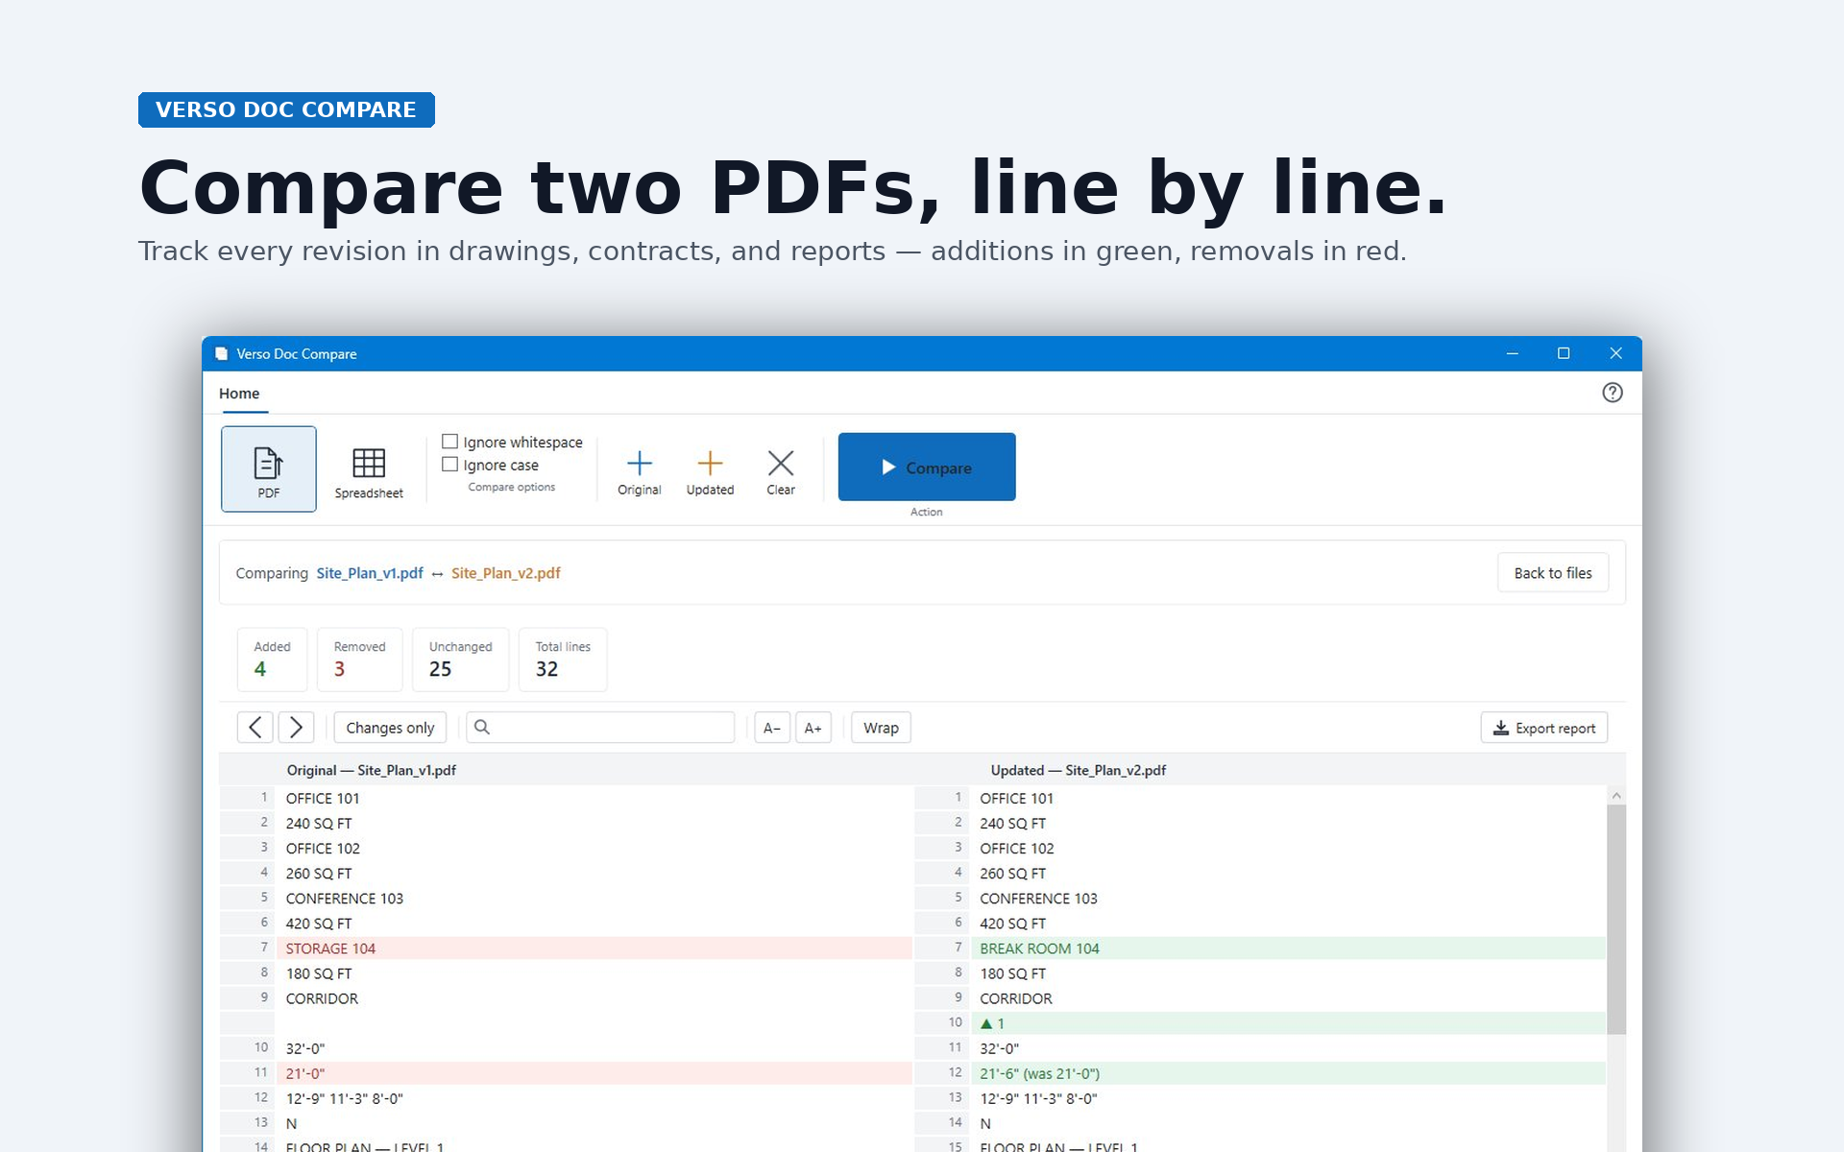
Task: Select OFFICE 101 in Original pane
Action: pos(594,799)
